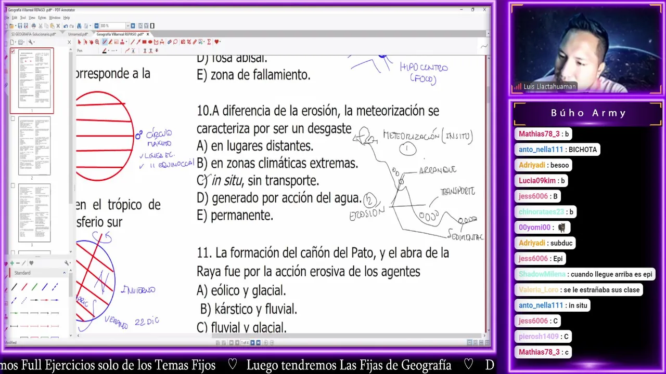The height and width of the screenshot is (374, 666).
Task: Open the pen color dropdown in Pen properties
Action: click(108, 51)
